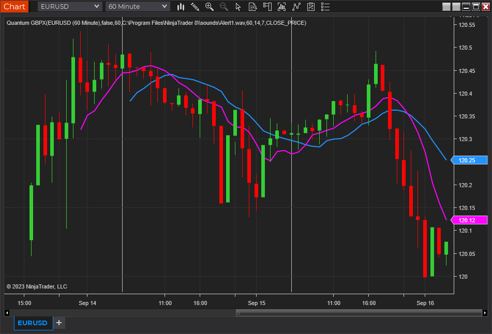Open the bar type / data series icon
This screenshot has height=334, width=492.
coord(181,7)
